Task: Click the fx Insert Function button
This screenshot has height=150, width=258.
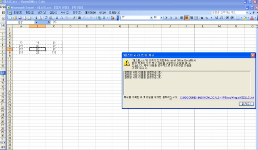Action: (x=49, y=22)
